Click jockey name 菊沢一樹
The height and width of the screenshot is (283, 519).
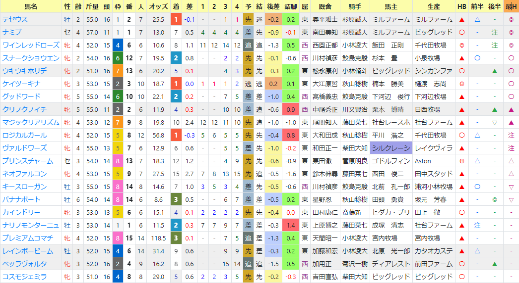point(355,264)
